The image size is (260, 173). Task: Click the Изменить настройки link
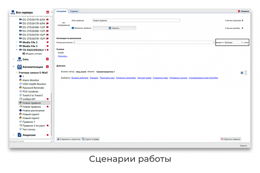pyautogui.click(x=126, y=78)
